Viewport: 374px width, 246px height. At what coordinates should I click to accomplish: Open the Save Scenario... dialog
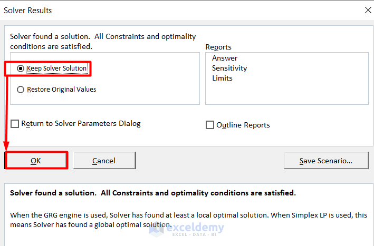pos(325,161)
